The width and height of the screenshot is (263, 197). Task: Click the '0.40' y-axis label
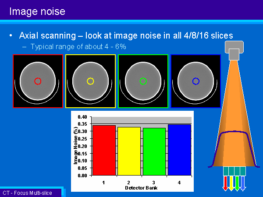tap(82, 117)
